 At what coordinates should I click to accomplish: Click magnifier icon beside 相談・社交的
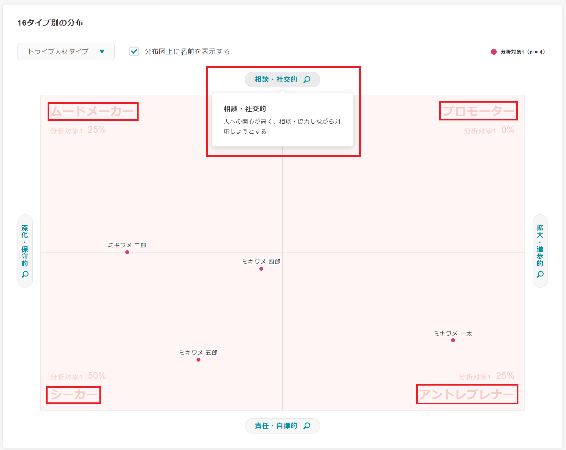[307, 79]
